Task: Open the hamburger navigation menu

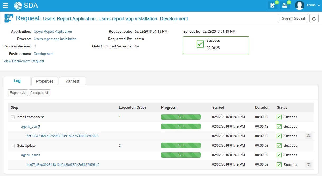Action: coord(6,5)
